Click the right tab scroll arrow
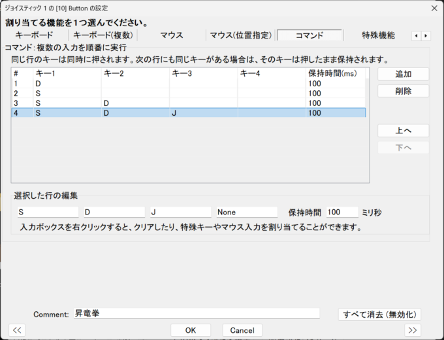Image resolution: width=444 pixels, height=340 pixels. tap(426, 36)
